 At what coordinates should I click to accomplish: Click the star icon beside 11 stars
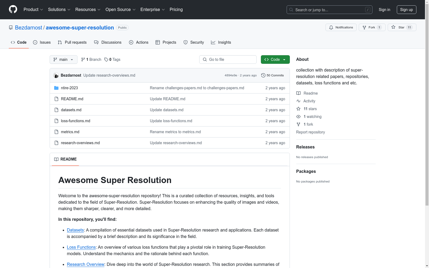tap(298, 109)
